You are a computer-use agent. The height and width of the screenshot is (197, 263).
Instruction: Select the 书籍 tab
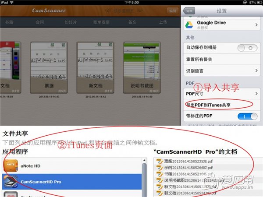tap(9, 22)
